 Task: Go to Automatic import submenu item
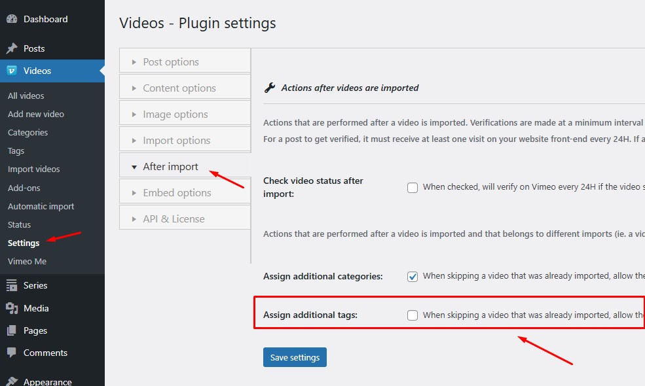[x=41, y=206]
